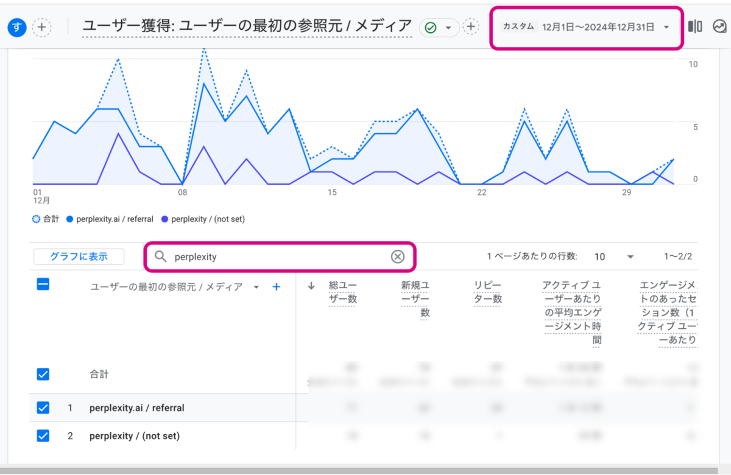Sort by エンゲージメントのあったセッション数 column

click(667, 312)
